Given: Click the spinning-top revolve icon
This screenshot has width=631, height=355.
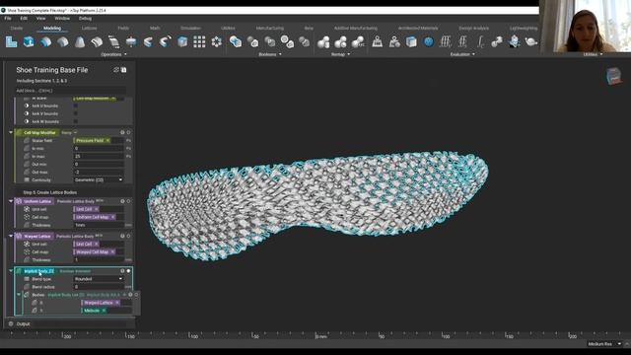Looking at the screenshot, I should [x=131, y=41].
